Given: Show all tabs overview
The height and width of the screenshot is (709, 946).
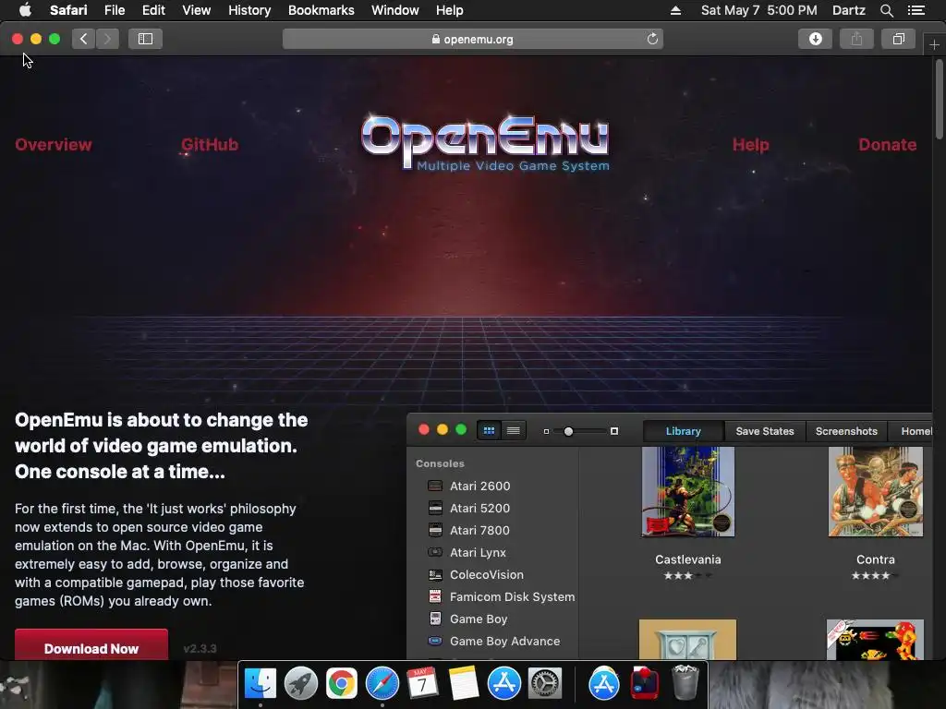Looking at the screenshot, I should tap(898, 39).
